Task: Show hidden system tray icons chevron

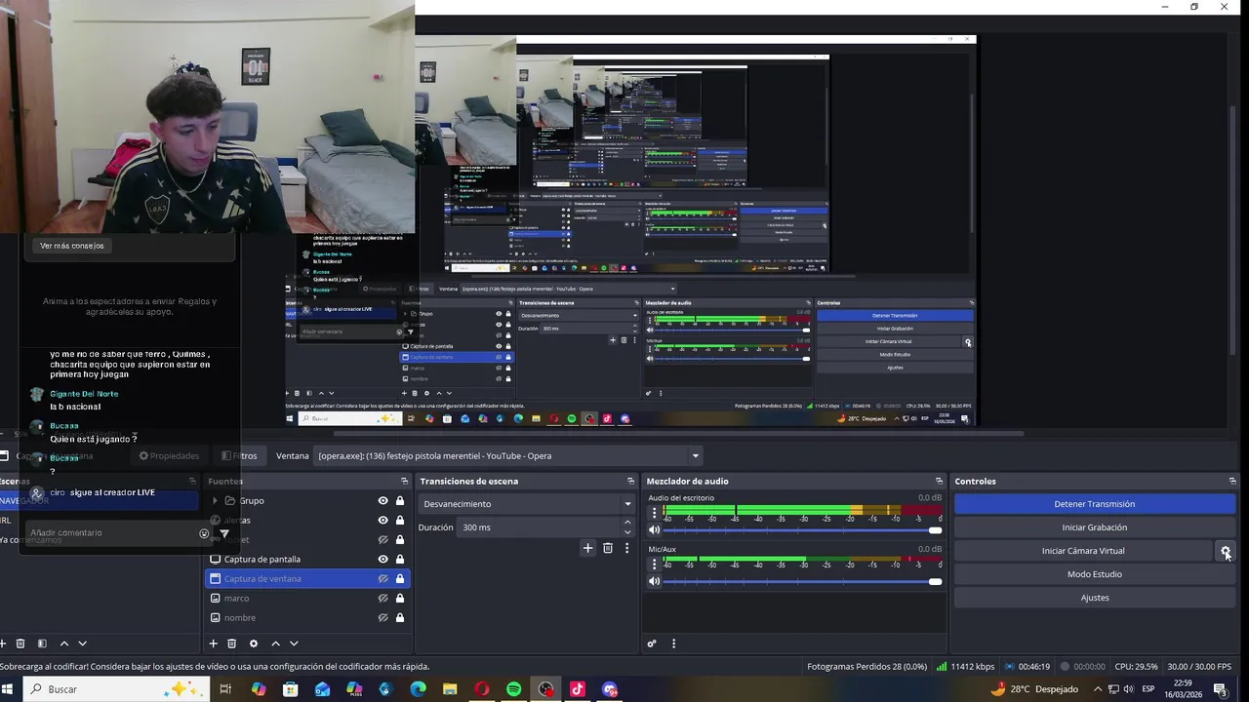Action: (x=1098, y=689)
